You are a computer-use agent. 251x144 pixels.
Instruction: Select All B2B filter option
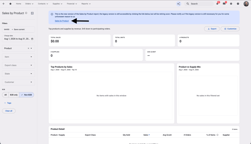6,95
